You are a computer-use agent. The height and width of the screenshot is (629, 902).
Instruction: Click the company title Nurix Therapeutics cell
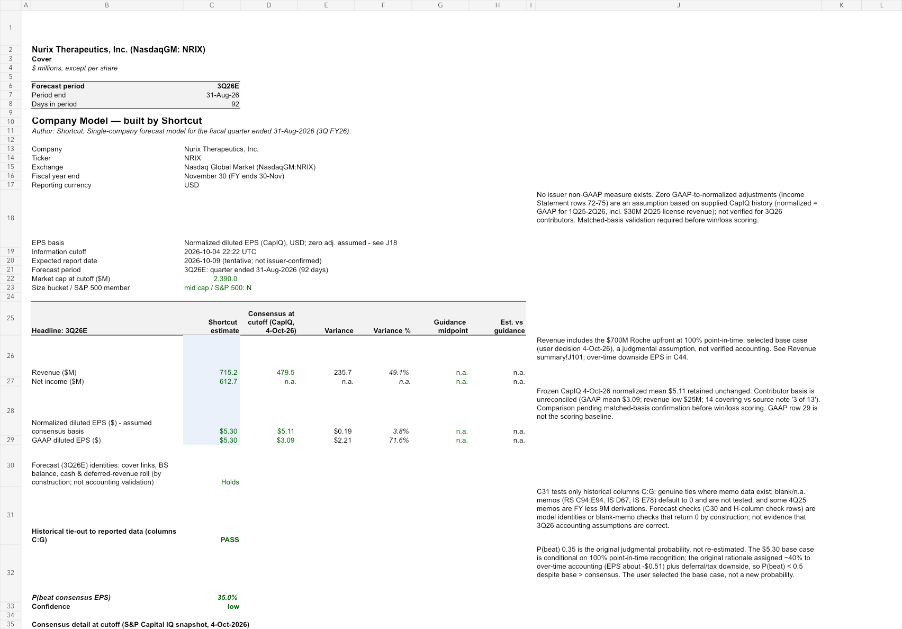(119, 49)
